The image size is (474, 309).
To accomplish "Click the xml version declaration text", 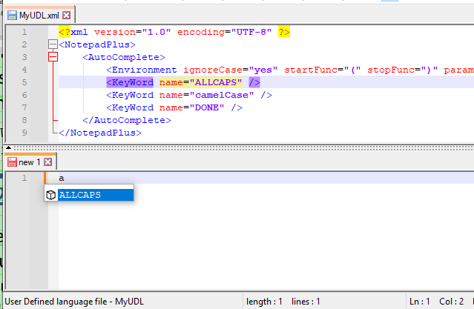I will point(174,32).
